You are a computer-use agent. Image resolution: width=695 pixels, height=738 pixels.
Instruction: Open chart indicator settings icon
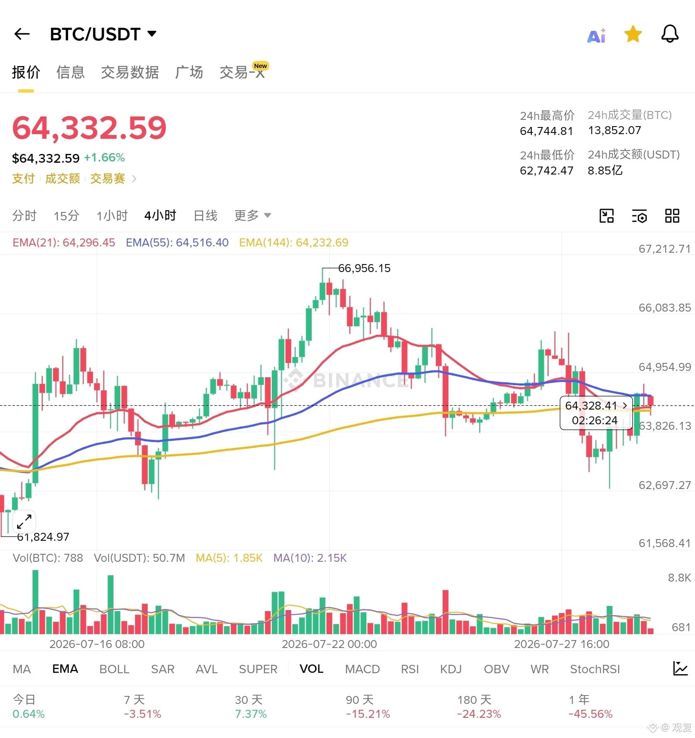pyautogui.click(x=639, y=216)
